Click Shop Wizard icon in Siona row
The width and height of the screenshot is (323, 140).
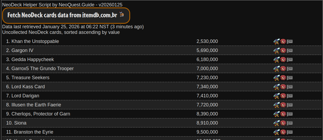tap(277, 123)
